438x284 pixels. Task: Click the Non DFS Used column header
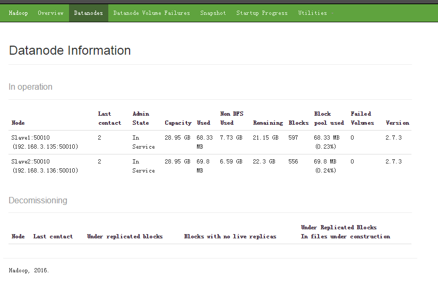click(231, 118)
